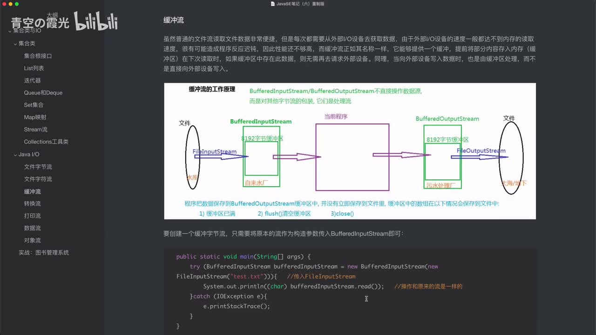Open 实战：图书管理系统 outline entry
The image size is (596, 335).
click(x=44, y=253)
